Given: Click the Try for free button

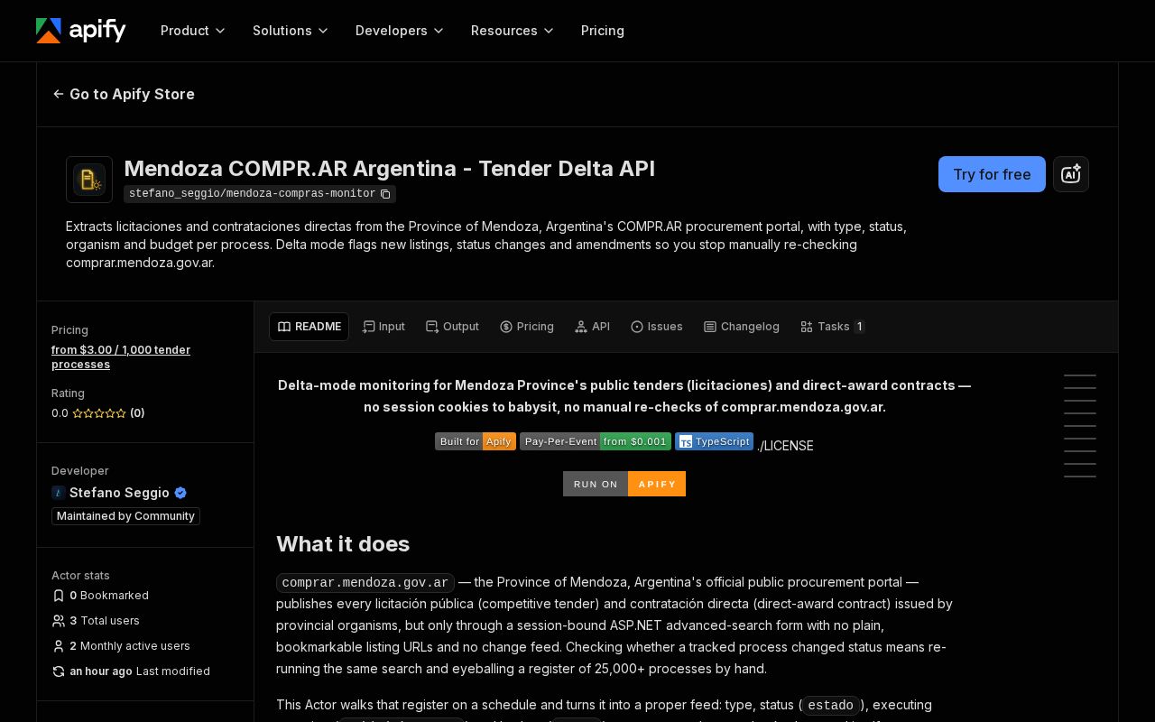Looking at the screenshot, I should [x=992, y=174].
